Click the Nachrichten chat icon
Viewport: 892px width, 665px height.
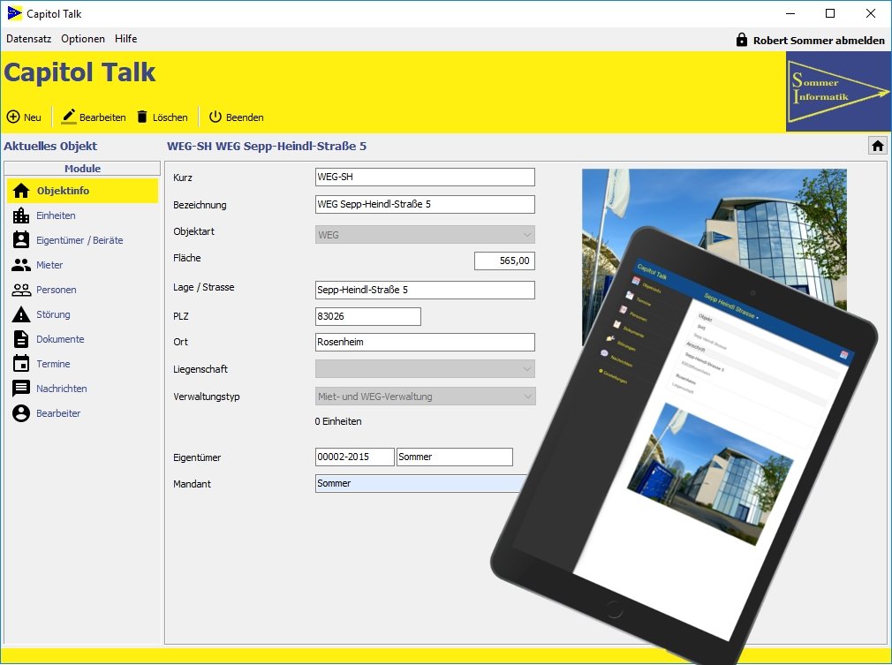point(21,389)
